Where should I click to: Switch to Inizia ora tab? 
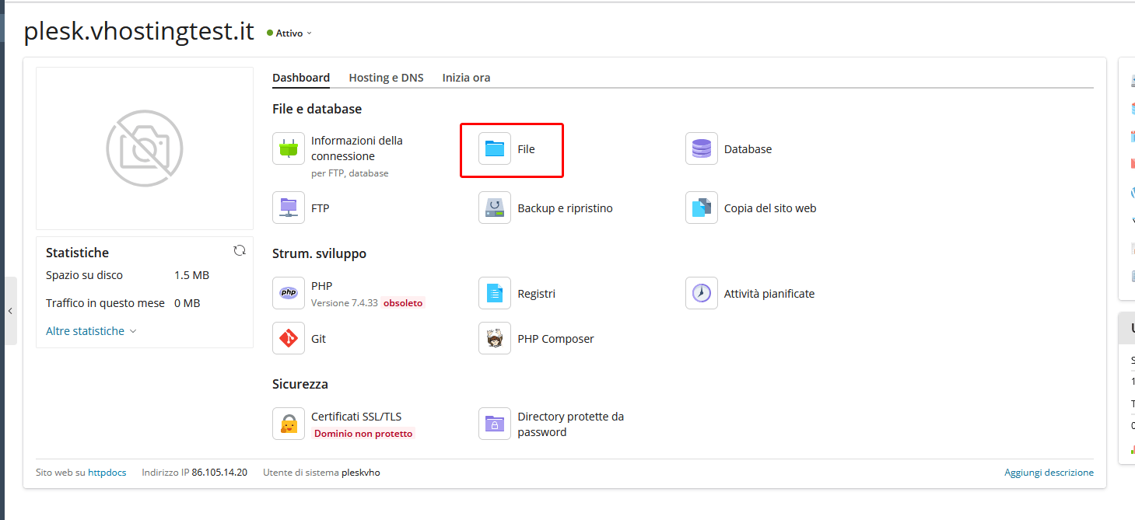(466, 78)
